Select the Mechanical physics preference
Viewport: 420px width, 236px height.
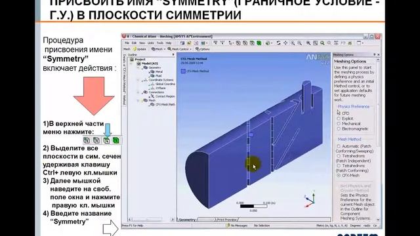[339, 124]
